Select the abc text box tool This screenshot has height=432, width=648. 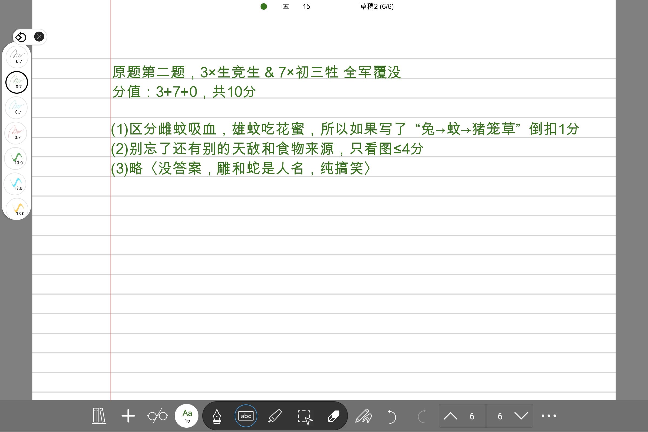(246, 416)
